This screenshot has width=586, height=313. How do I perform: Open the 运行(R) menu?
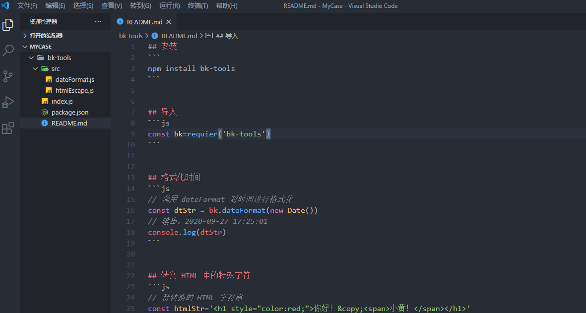point(170,5)
